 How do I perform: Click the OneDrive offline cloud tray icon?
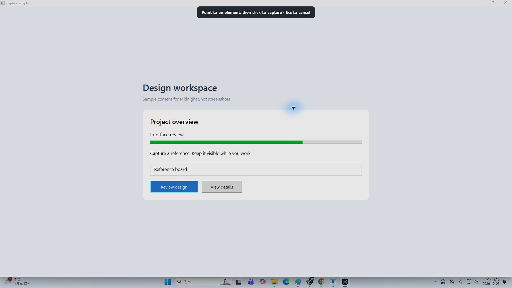(452, 282)
